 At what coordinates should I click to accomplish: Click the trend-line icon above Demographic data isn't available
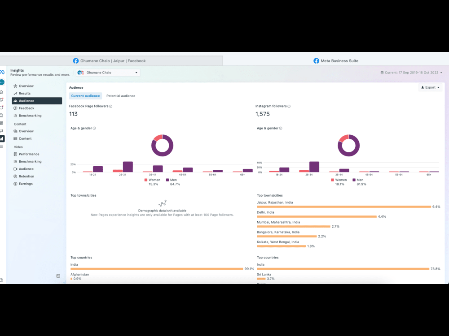163,203
